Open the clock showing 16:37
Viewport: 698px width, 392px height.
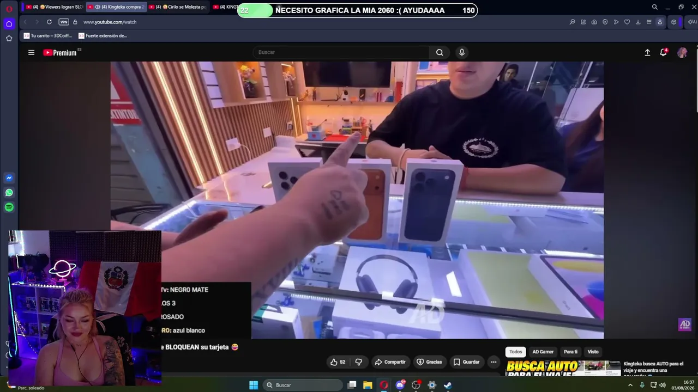[683, 385]
